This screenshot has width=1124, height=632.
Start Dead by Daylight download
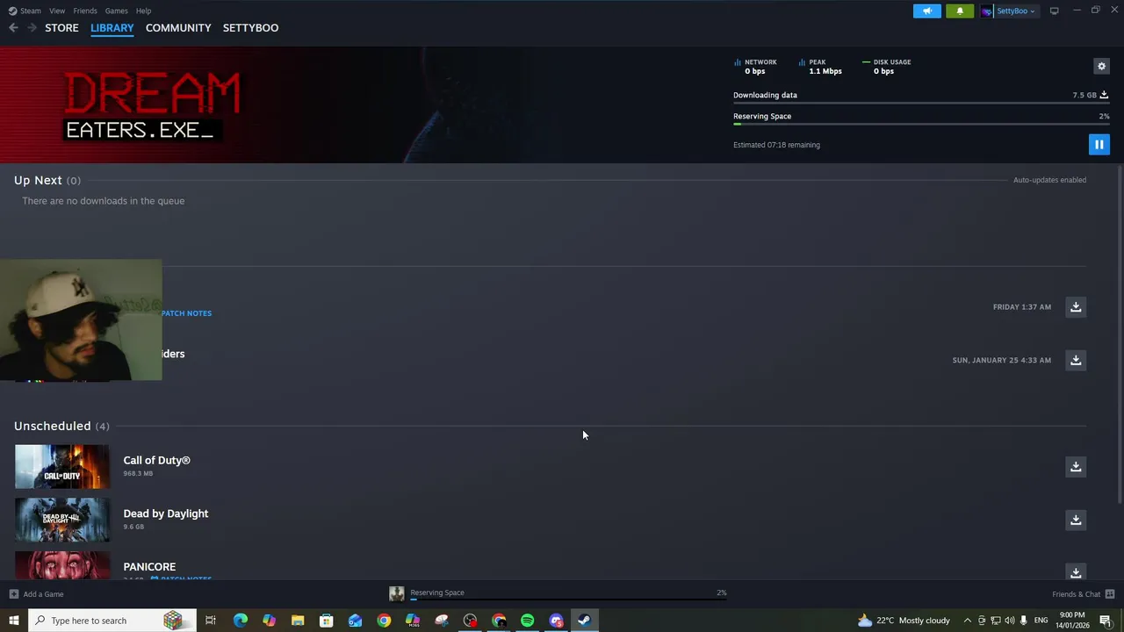(x=1076, y=520)
